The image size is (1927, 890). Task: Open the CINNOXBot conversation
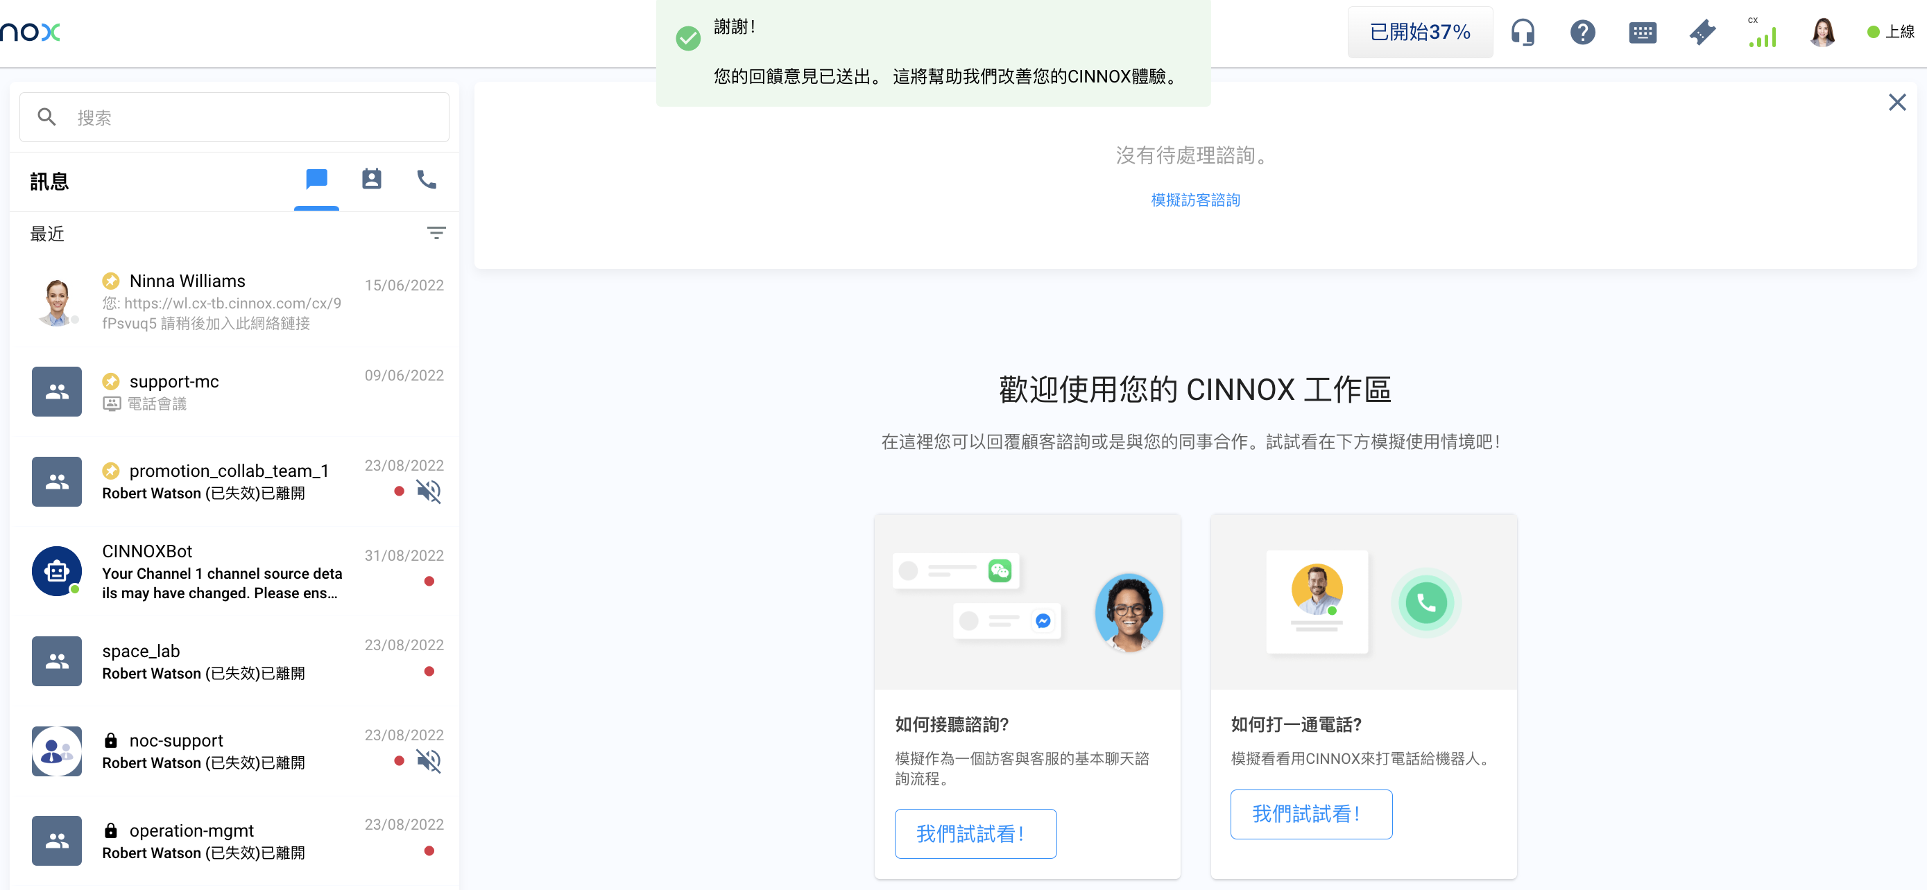225,572
